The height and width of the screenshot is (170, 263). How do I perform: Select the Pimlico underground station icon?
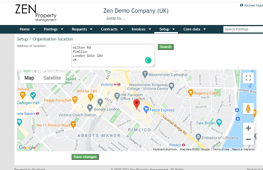pyautogui.click(x=183, y=145)
